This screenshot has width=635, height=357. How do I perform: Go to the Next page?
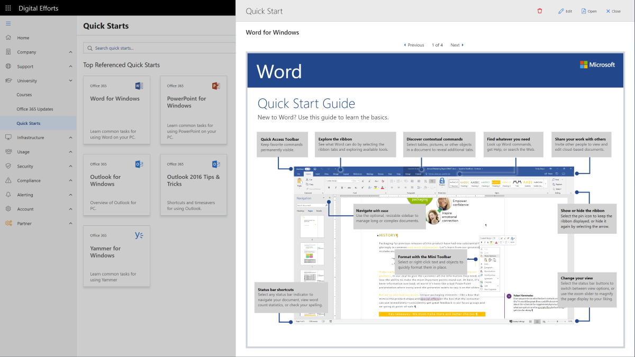pyautogui.click(x=457, y=45)
